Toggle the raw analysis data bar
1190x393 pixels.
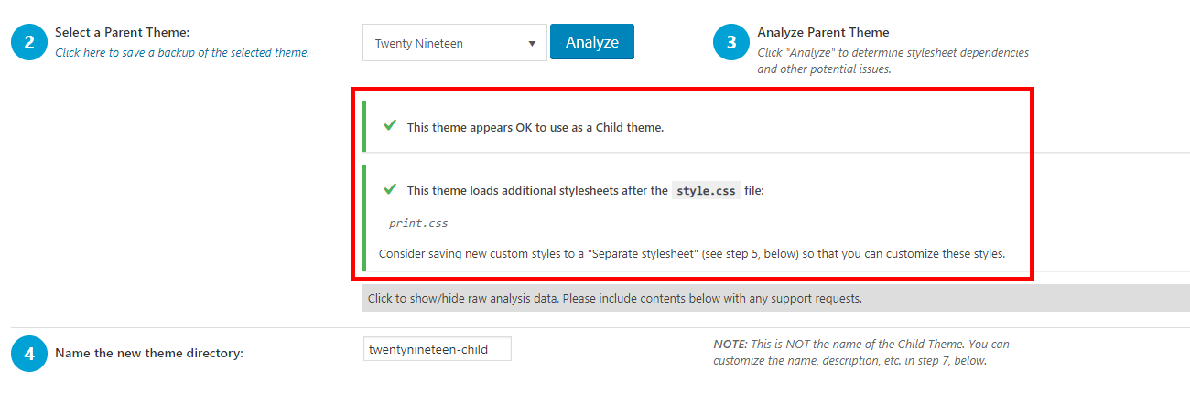click(x=775, y=298)
